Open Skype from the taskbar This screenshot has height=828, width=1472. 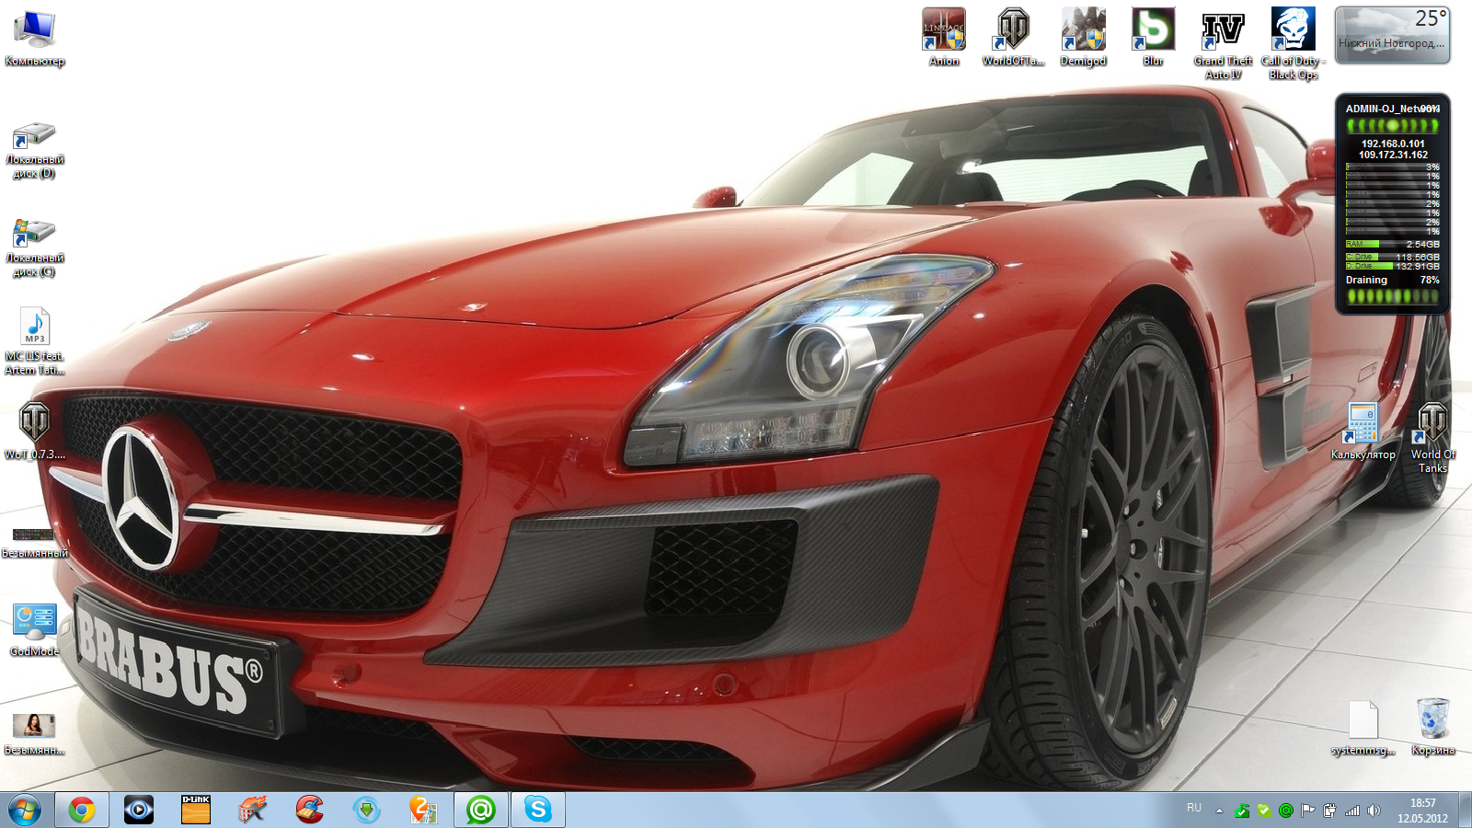tap(538, 810)
